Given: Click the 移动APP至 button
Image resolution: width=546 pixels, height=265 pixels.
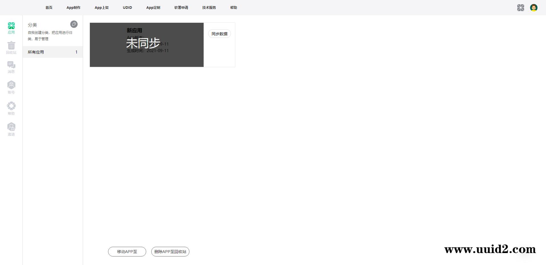Looking at the screenshot, I should pos(127,252).
